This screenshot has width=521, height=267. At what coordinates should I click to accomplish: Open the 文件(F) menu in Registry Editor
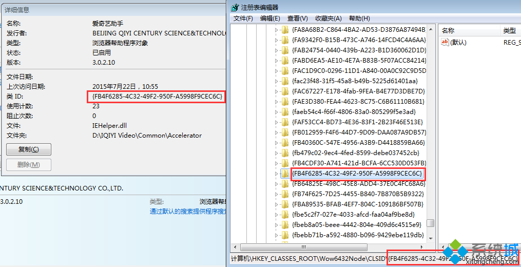[243, 18]
